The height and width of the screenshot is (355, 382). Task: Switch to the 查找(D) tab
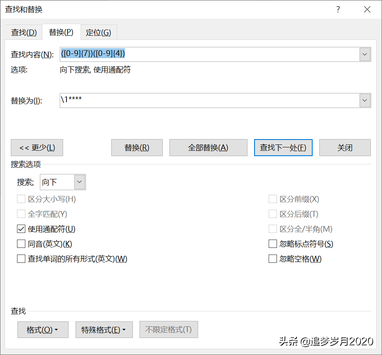pos(24,32)
